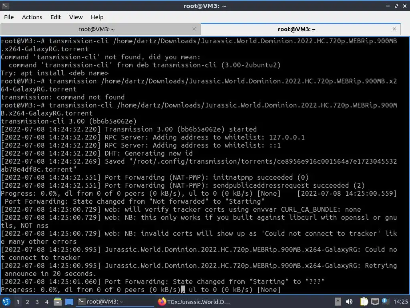410x308 pixels.
Task: Switch to workspace 1
Action: coord(18,302)
